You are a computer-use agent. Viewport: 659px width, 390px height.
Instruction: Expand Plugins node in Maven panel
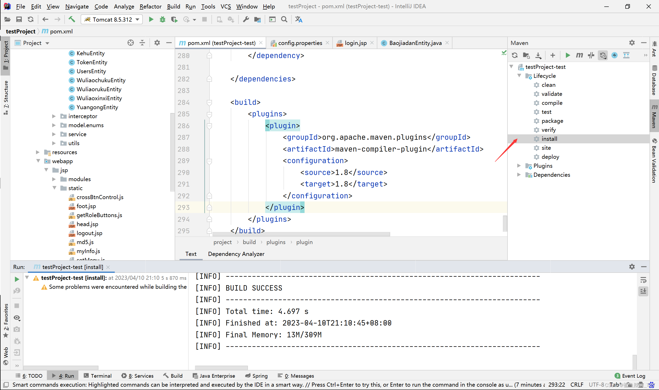519,165
